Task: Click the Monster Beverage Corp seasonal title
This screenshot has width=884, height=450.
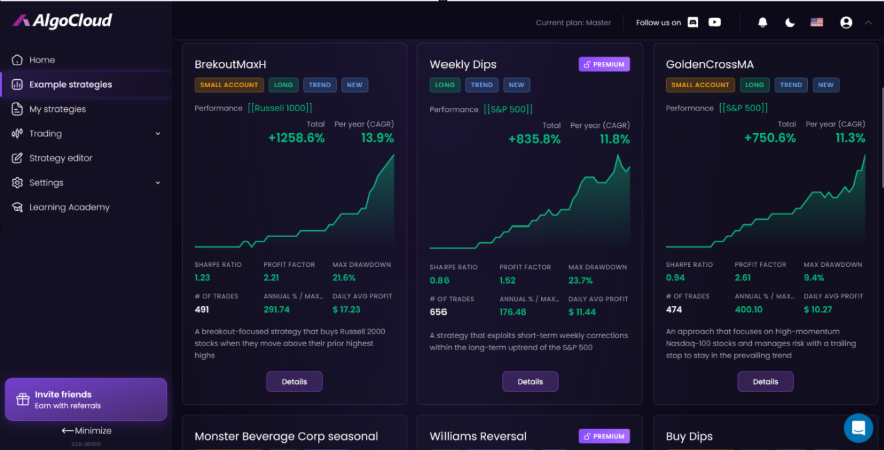Action: [287, 437]
